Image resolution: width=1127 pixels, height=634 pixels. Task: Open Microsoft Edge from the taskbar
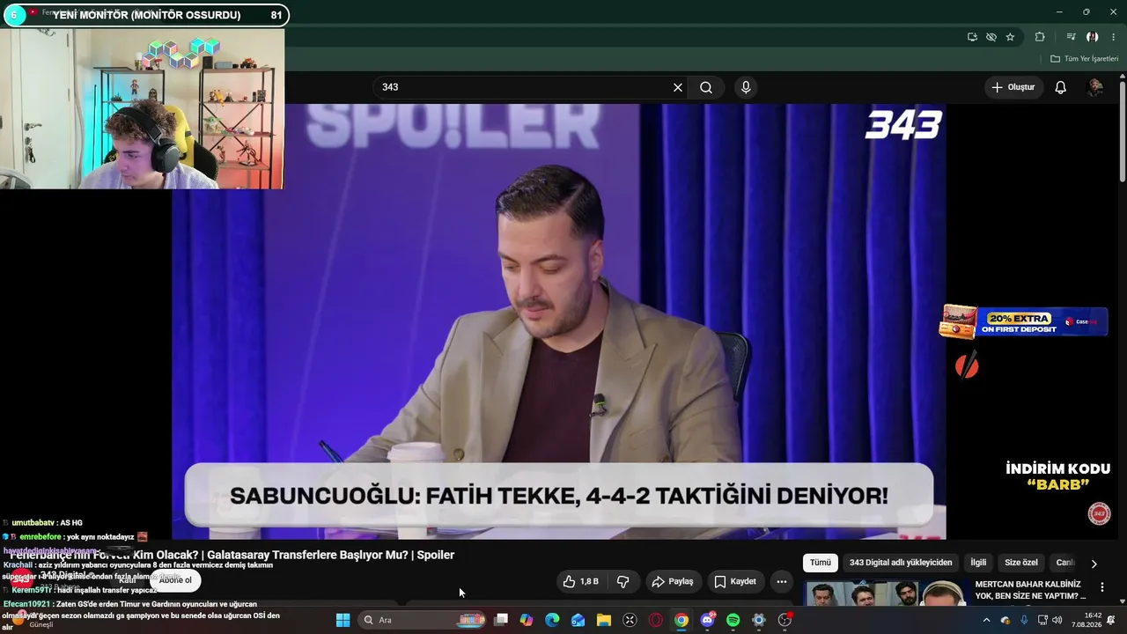552,620
